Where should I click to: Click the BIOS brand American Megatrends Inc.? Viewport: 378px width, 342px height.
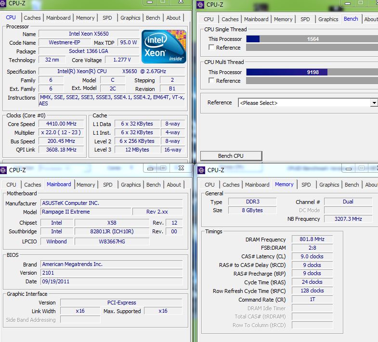pyautogui.click(x=112, y=264)
